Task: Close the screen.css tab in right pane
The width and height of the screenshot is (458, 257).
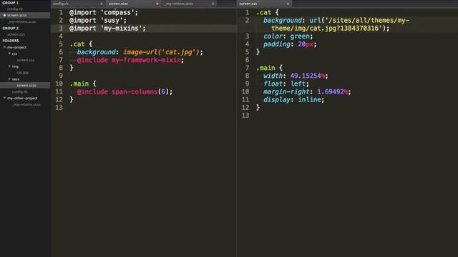Action: [x=288, y=4]
